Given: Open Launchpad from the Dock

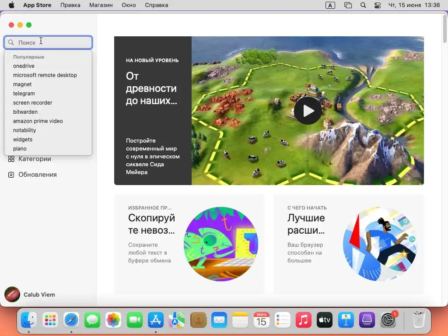Looking at the screenshot, I should 50,320.
